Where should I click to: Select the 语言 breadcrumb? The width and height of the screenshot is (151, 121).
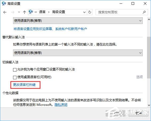pyautogui.click(x=42, y=12)
